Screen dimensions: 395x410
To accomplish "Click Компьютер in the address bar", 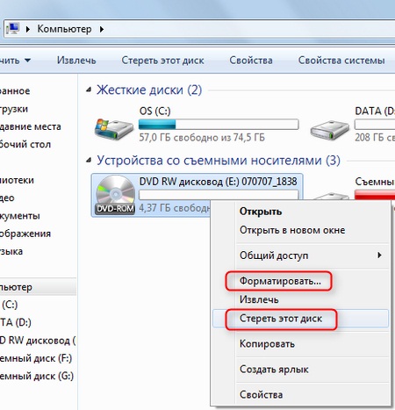I will 64,29.
